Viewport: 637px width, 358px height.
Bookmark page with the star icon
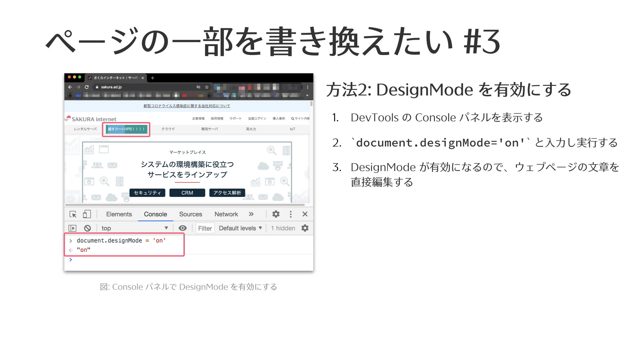207,87
